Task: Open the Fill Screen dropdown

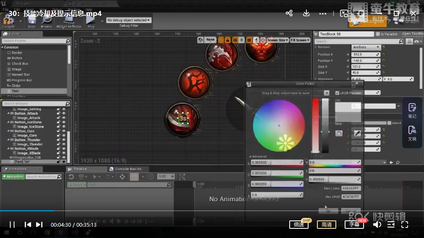Action: click(x=300, y=40)
